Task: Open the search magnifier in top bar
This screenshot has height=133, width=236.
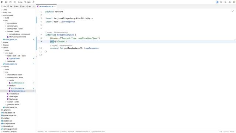Action: [225, 2]
